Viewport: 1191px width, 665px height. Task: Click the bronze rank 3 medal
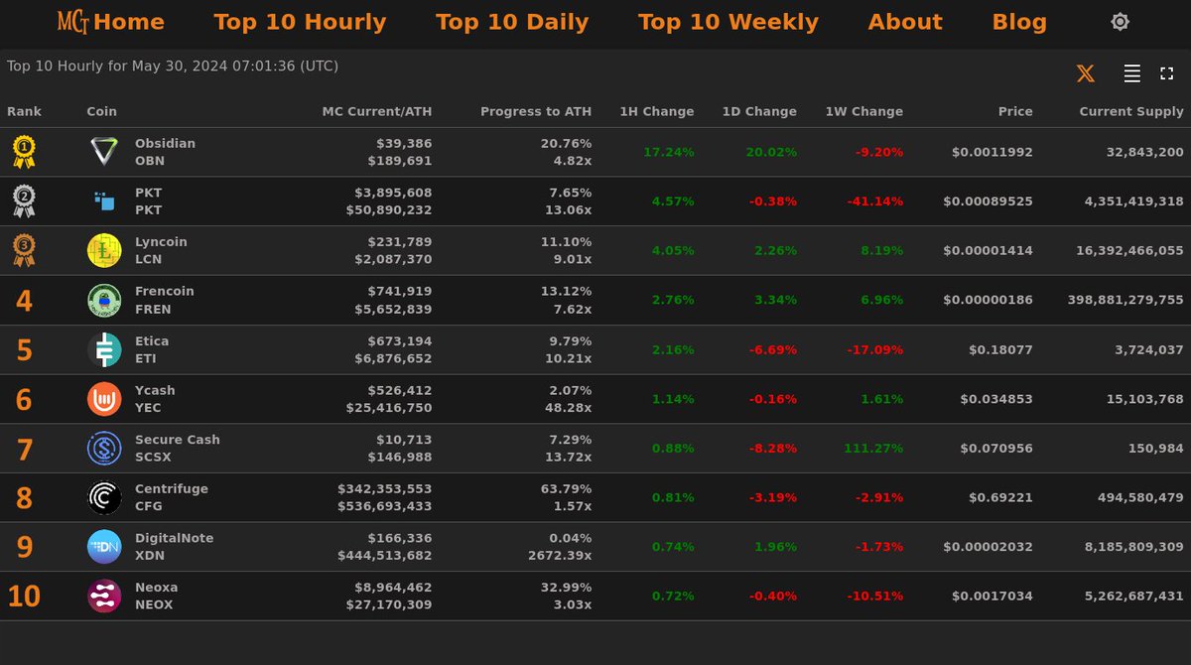[x=24, y=250]
